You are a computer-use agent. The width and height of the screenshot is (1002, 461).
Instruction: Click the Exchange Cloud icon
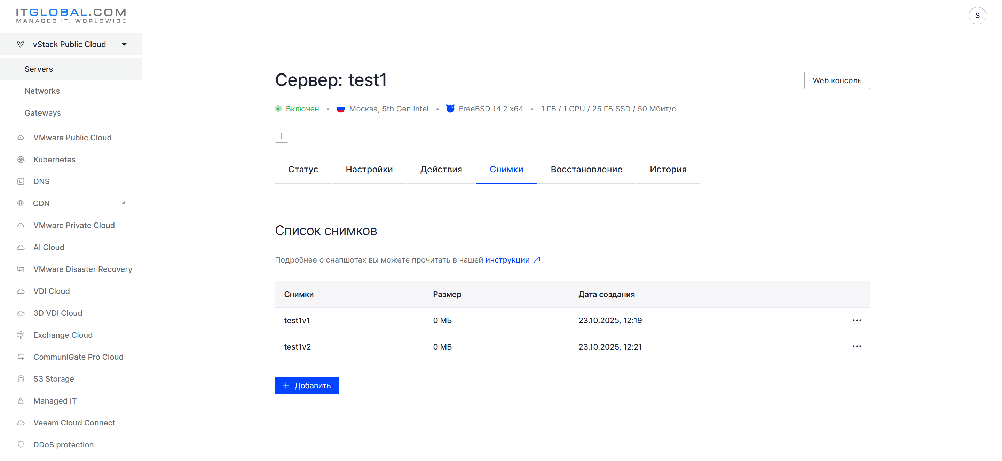[x=21, y=335]
